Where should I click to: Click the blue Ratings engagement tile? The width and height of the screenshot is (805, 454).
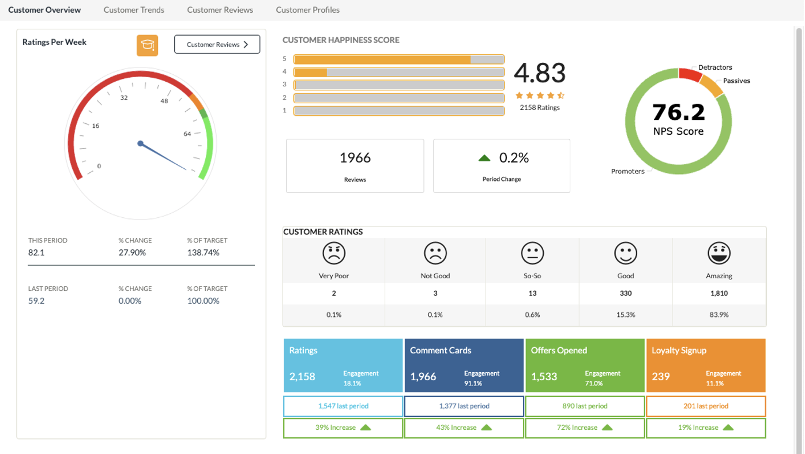point(343,365)
